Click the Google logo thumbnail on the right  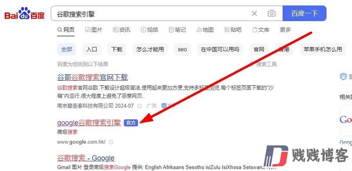[x=346, y=120]
